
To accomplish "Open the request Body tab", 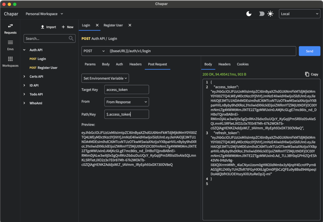I will (106, 64).
